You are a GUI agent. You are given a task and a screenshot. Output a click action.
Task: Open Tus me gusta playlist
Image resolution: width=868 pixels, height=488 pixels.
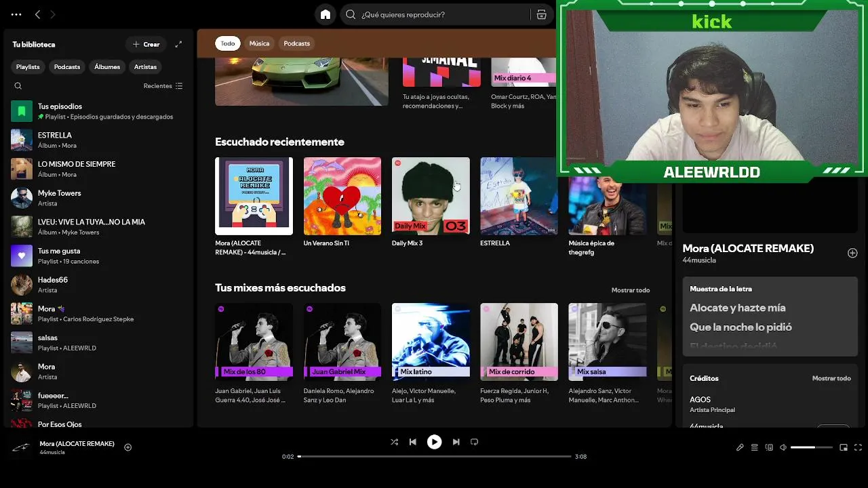pyautogui.click(x=98, y=256)
